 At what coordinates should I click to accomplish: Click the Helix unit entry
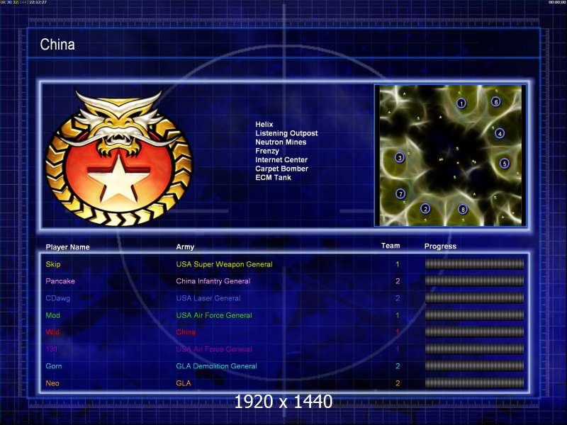coord(264,125)
